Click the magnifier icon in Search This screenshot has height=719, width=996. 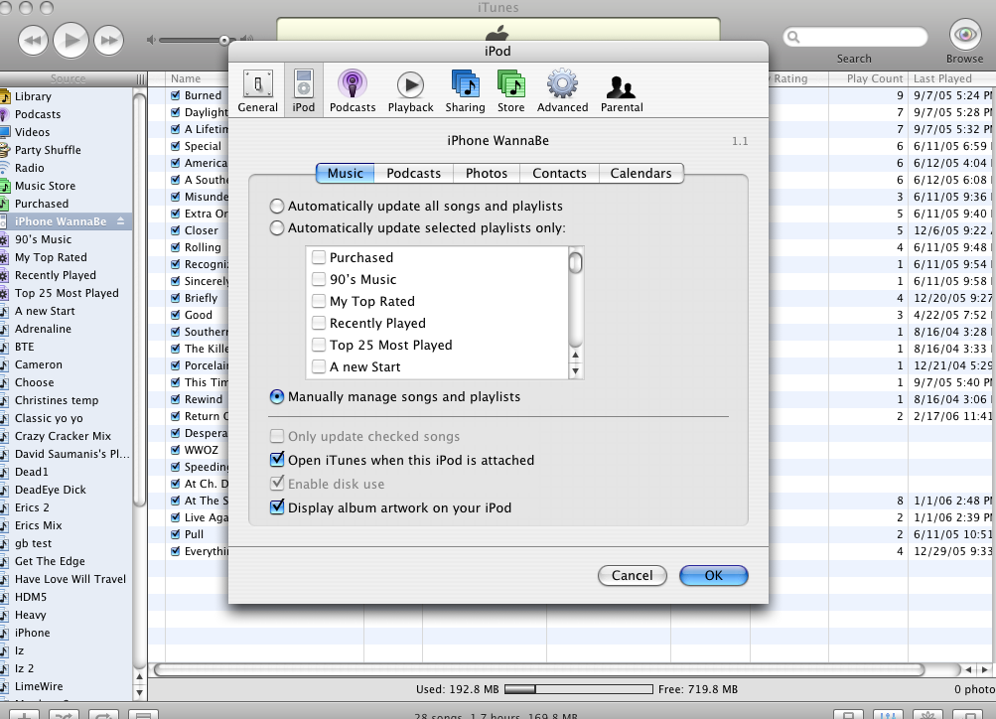click(794, 37)
